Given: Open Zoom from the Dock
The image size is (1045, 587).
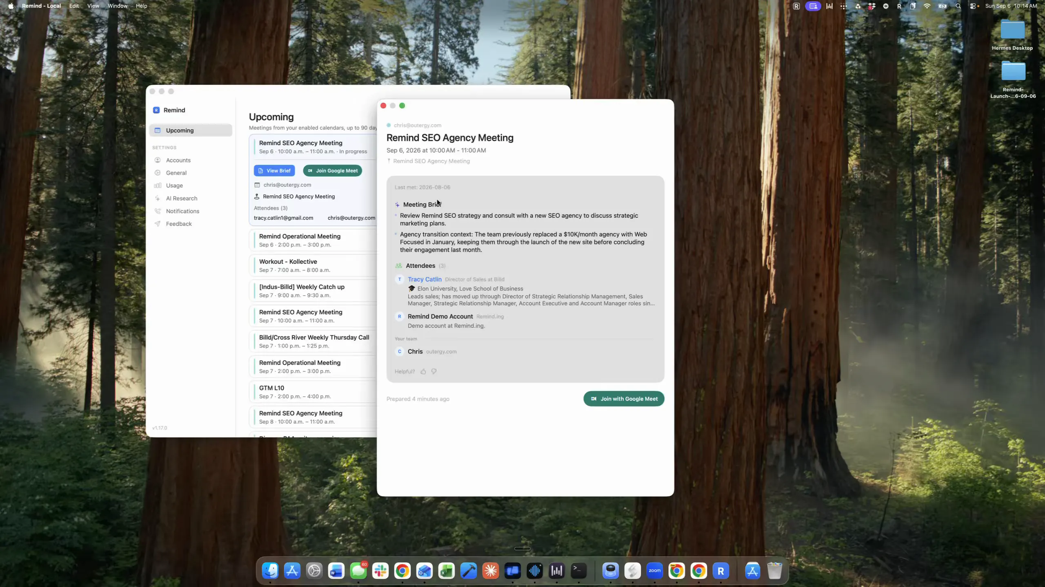Looking at the screenshot, I should click(655, 571).
